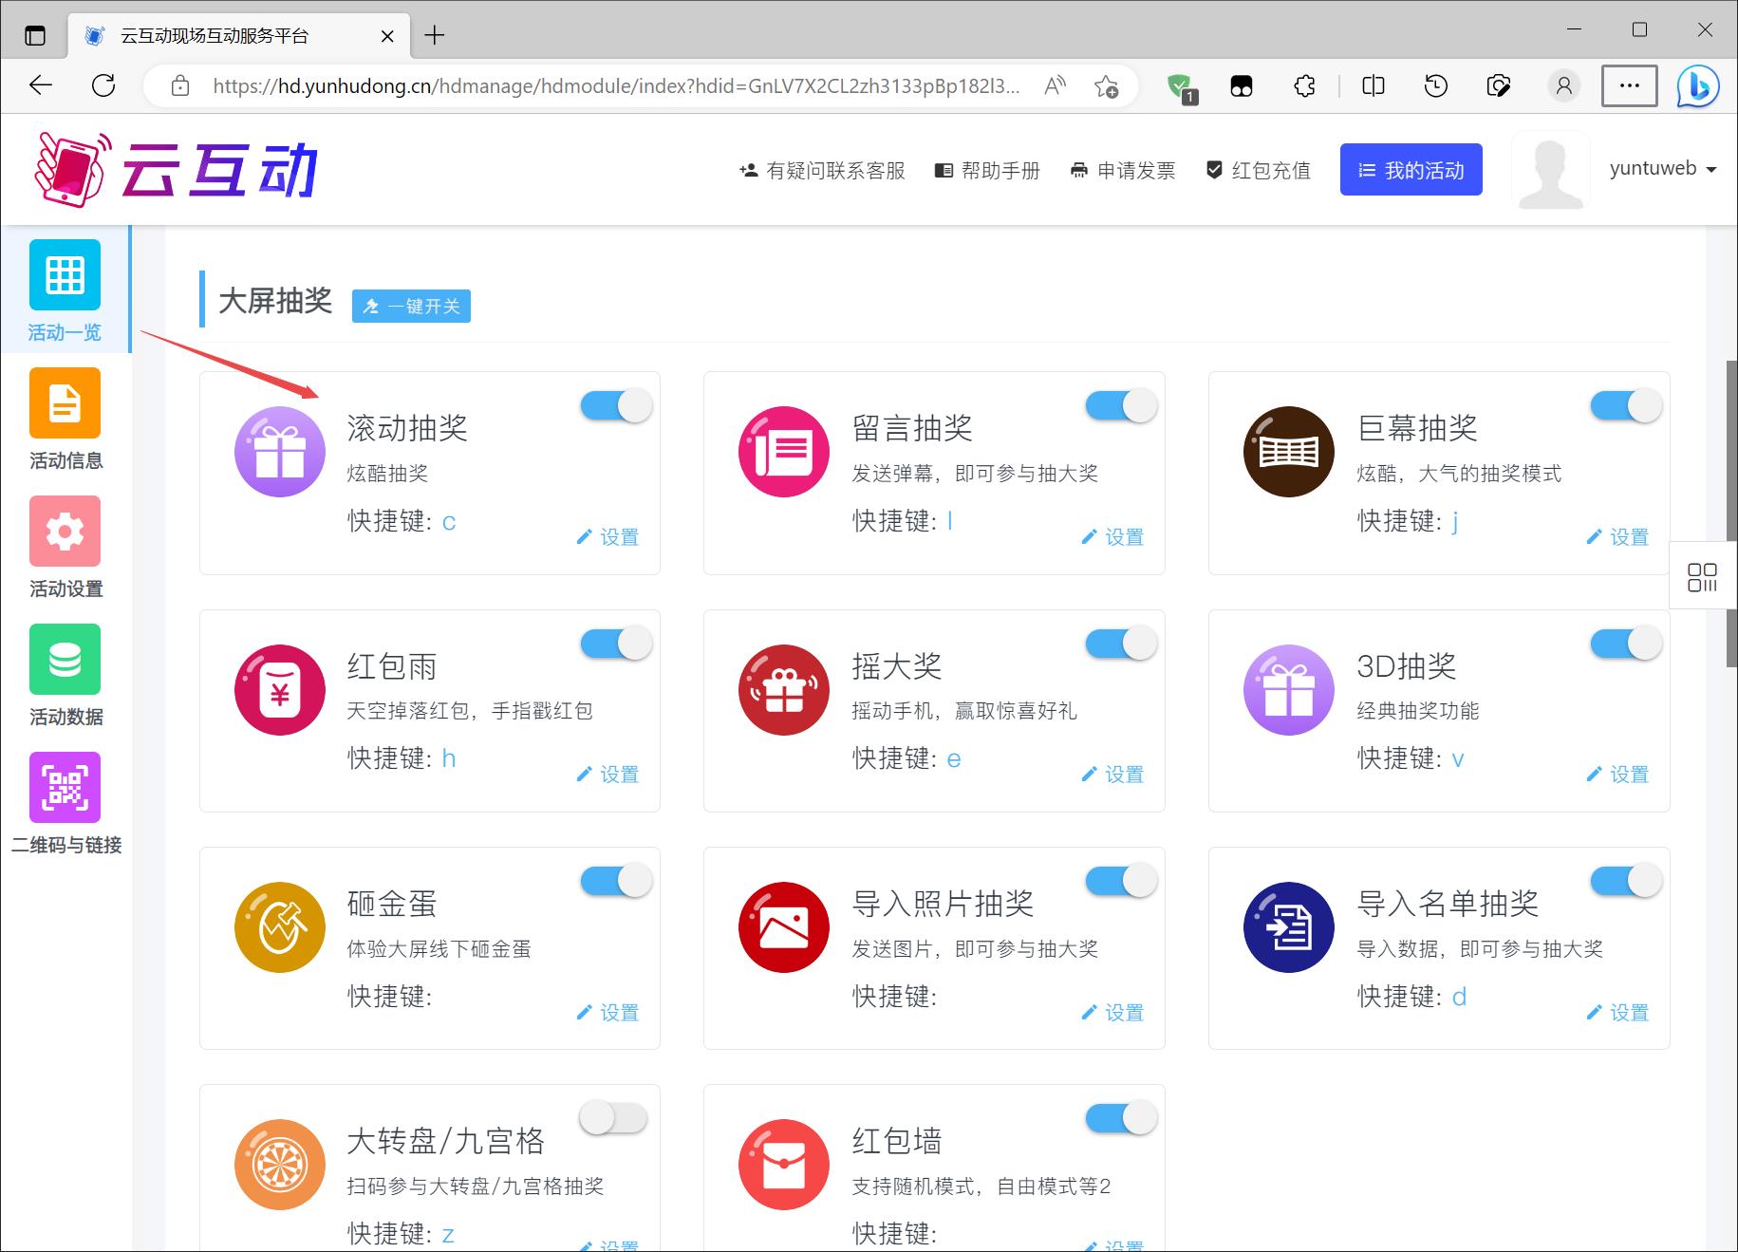This screenshot has height=1252, width=1738.
Task: Click the 红包雨 red envelope icon
Action: (x=280, y=690)
